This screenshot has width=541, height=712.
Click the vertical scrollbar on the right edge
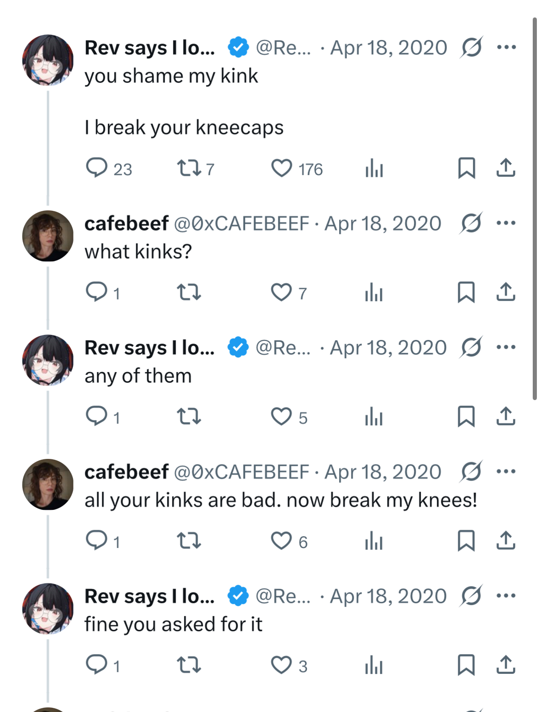(535, 209)
